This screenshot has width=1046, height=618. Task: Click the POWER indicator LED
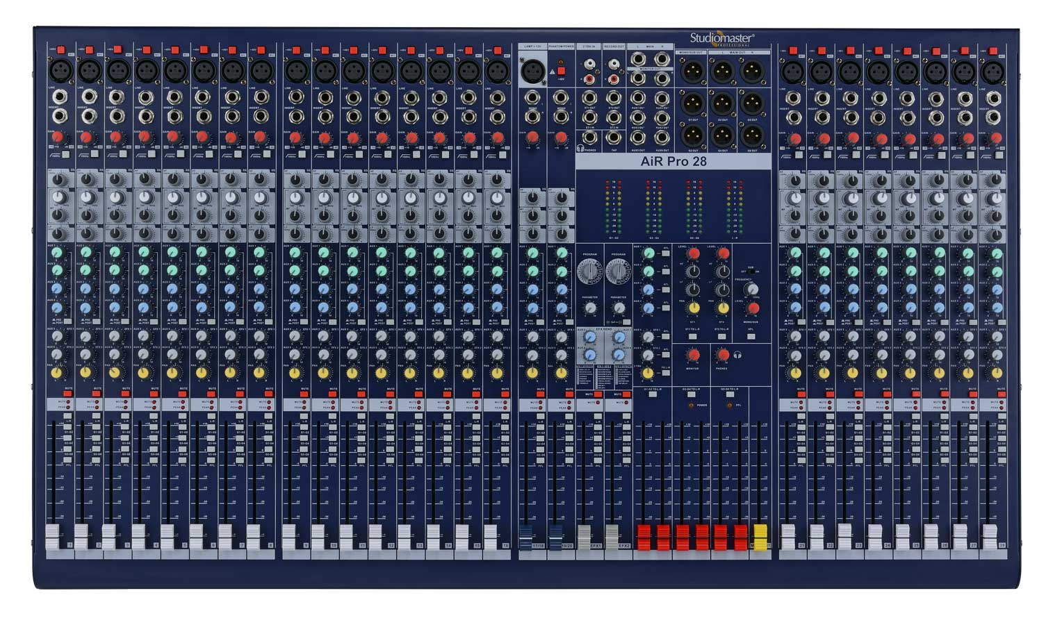click(x=691, y=406)
